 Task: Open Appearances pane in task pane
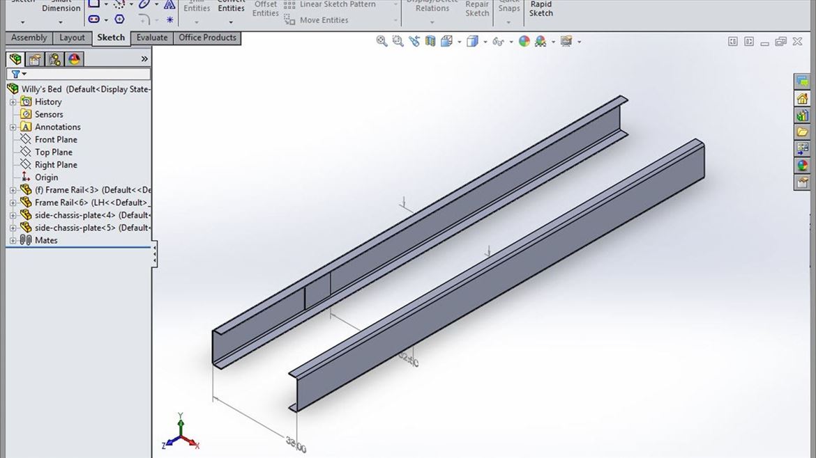click(802, 166)
